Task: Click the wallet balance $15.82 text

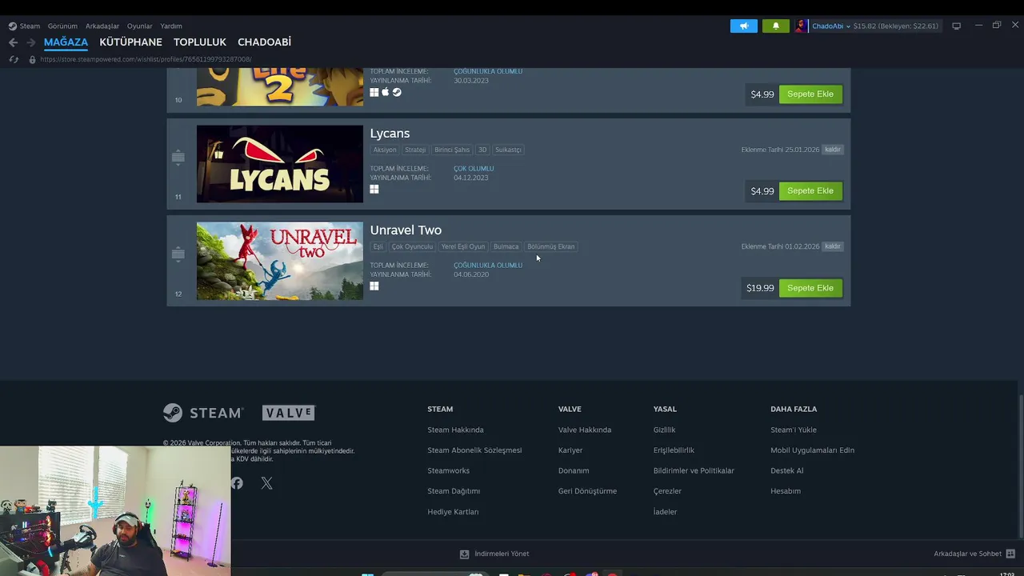Action: coord(864,26)
